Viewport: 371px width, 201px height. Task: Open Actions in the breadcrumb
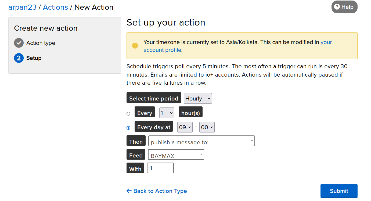pos(55,7)
